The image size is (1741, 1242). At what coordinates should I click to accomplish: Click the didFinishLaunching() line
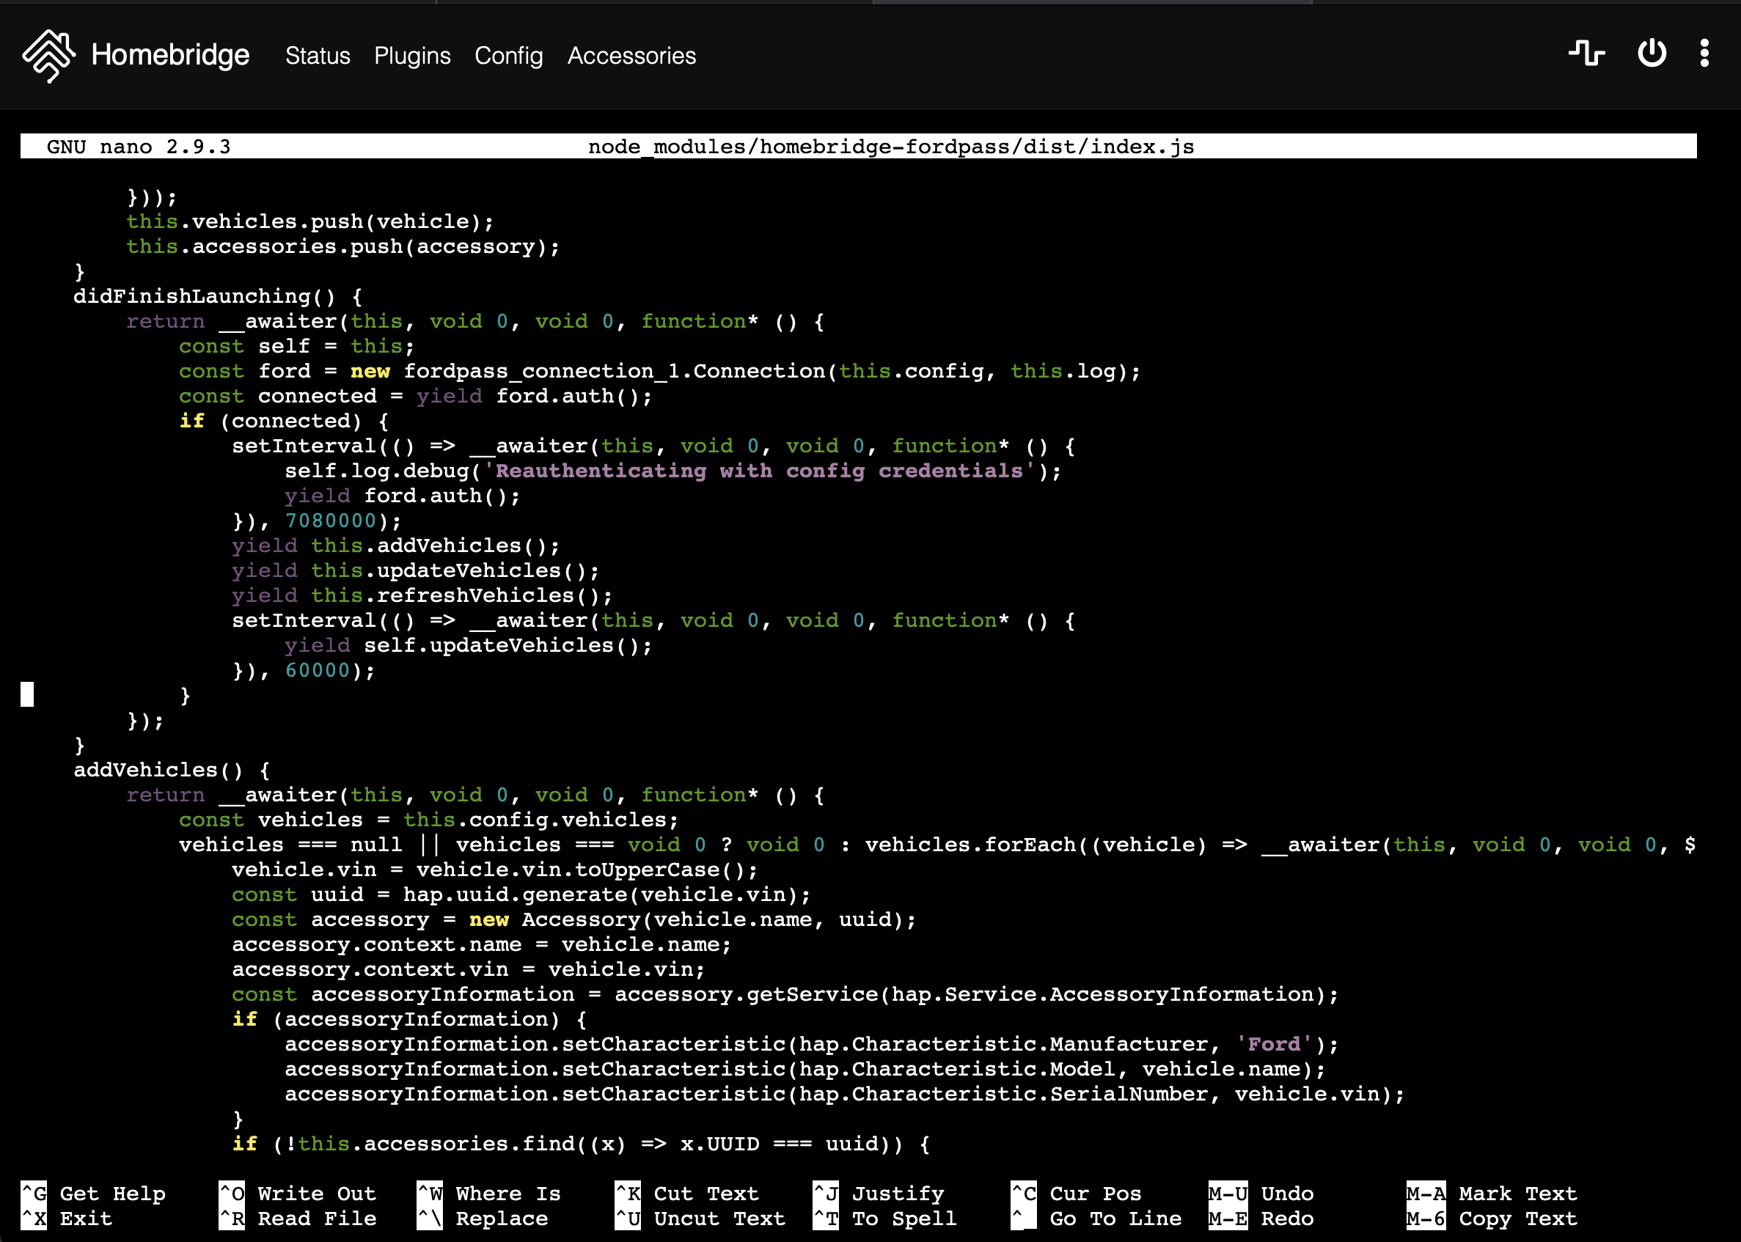(218, 297)
